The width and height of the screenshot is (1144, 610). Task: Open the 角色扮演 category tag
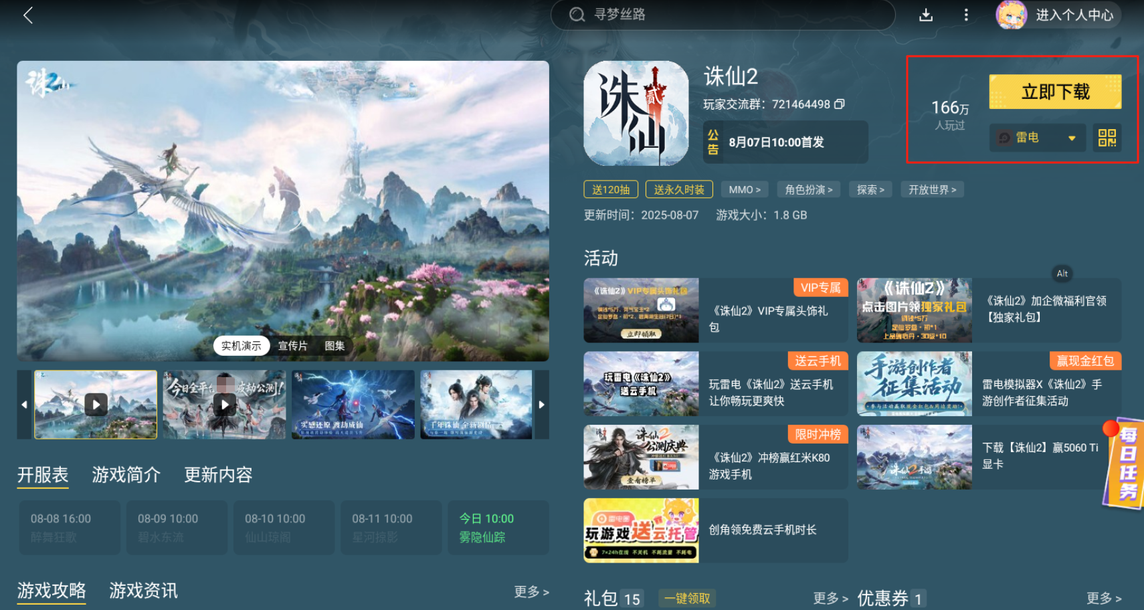[x=809, y=189]
